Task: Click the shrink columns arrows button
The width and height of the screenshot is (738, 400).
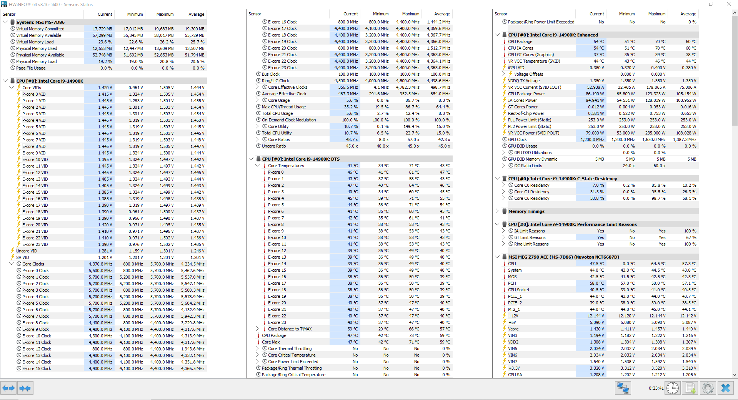Action: 25,388
